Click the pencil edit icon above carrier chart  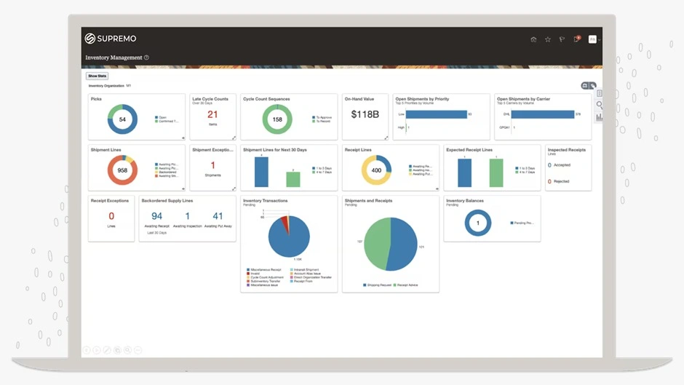592,86
